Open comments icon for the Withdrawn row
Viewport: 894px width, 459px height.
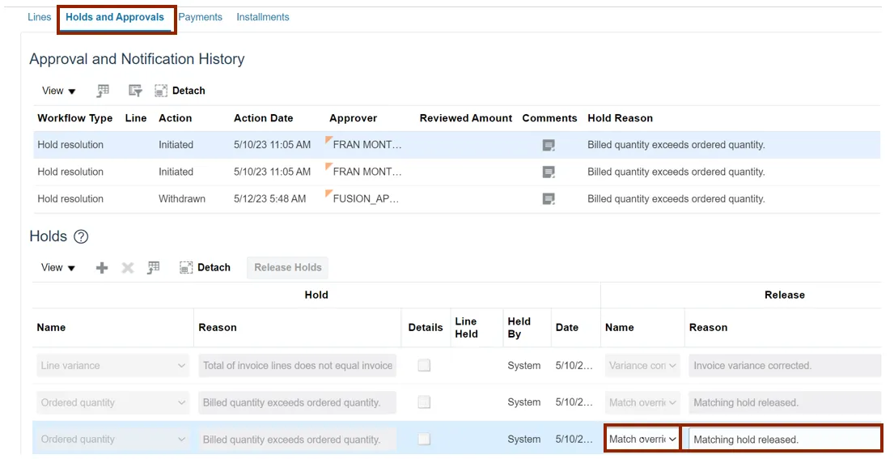coord(549,199)
